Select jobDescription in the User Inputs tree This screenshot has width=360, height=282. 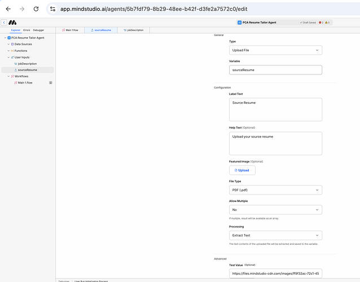27,63
